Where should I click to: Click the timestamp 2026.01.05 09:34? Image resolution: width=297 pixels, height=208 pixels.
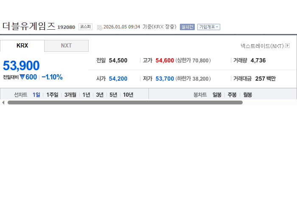[x=122, y=27]
